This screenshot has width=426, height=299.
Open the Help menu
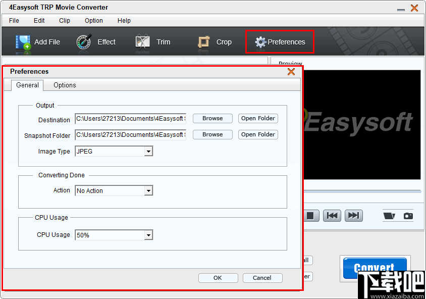coord(124,21)
